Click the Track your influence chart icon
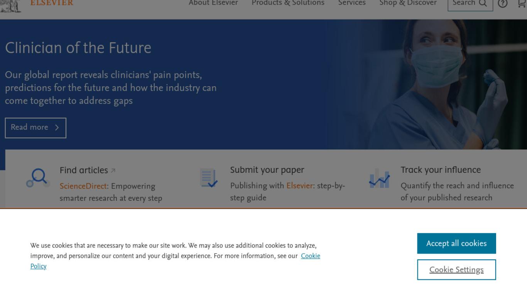The image size is (527, 284). pos(379,179)
